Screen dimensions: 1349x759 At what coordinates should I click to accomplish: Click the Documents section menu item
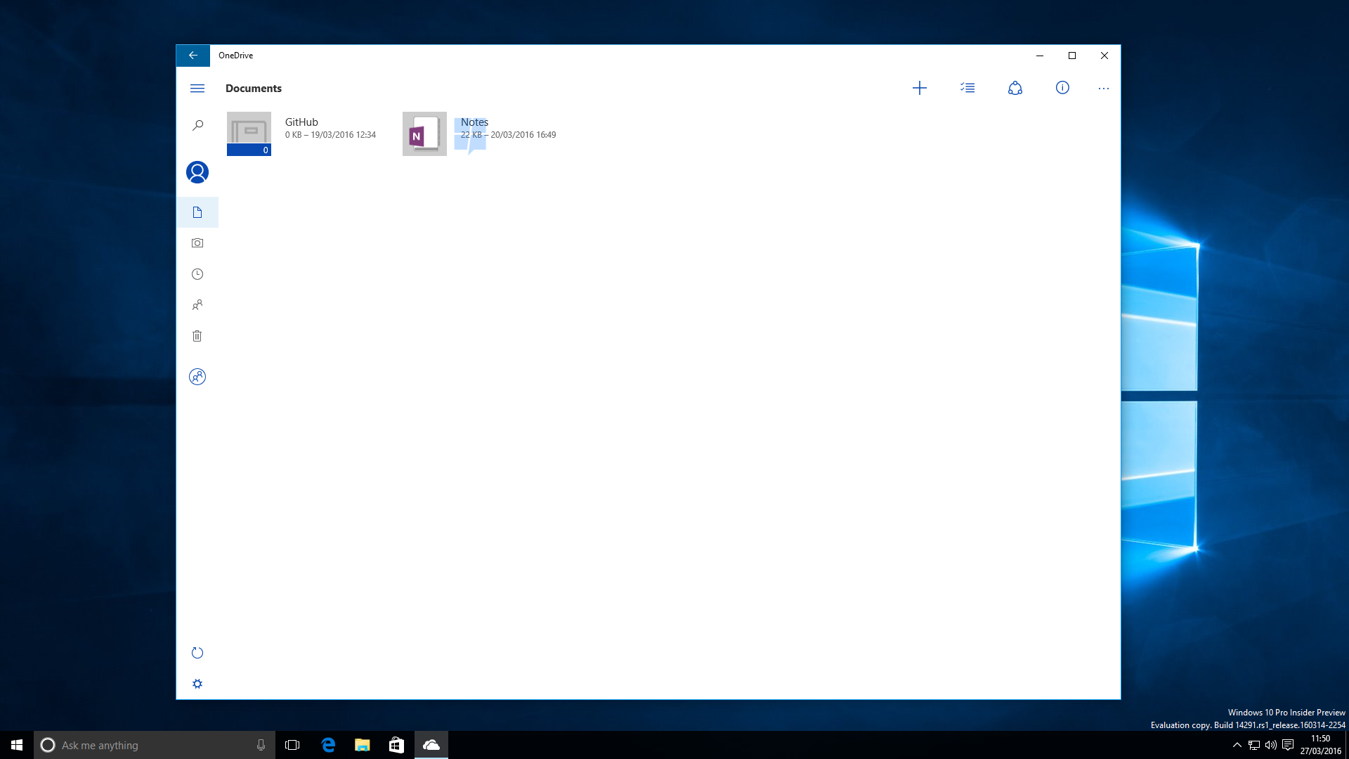[x=197, y=212]
